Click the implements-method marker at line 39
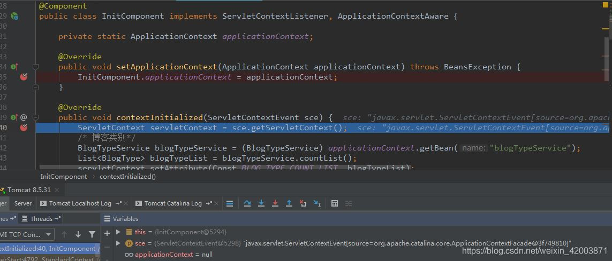Viewport: 612px width, 261px height. point(14,117)
